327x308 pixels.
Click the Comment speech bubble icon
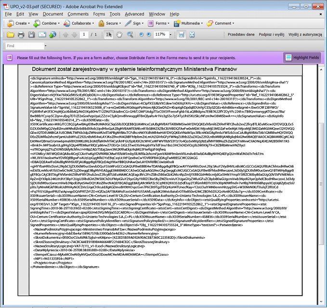tap(210, 23)
